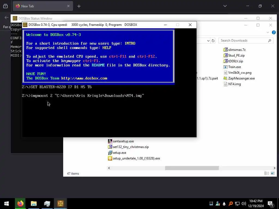Click the horizontal scrollbar thumb in Explorer

point(192,168)
